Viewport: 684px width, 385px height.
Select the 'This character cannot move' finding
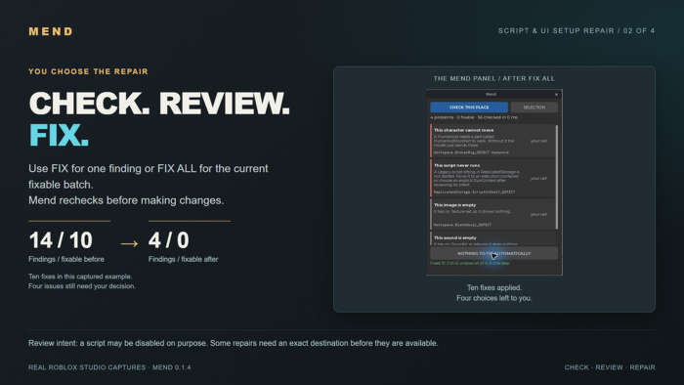[492, 141]
